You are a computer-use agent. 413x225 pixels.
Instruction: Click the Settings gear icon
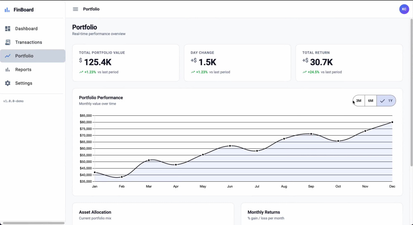pos(7,83)
